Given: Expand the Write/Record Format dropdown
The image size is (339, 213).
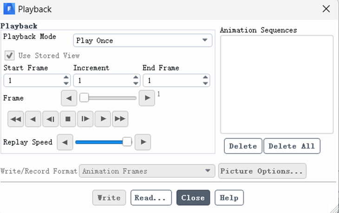Looking at the screenshot, I should pyautogui.click(x=147, y=171).
